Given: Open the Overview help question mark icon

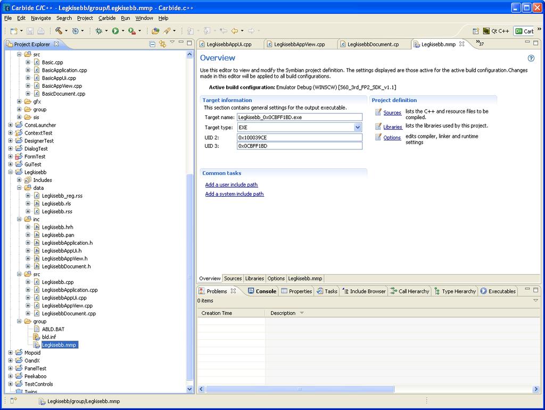Looking at the screenshot, I should (x=531, y=58).
